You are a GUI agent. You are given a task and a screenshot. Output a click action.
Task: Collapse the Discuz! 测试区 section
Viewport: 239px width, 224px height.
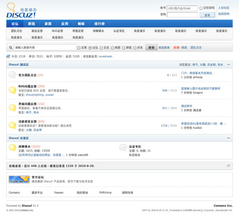pos(228,64)
